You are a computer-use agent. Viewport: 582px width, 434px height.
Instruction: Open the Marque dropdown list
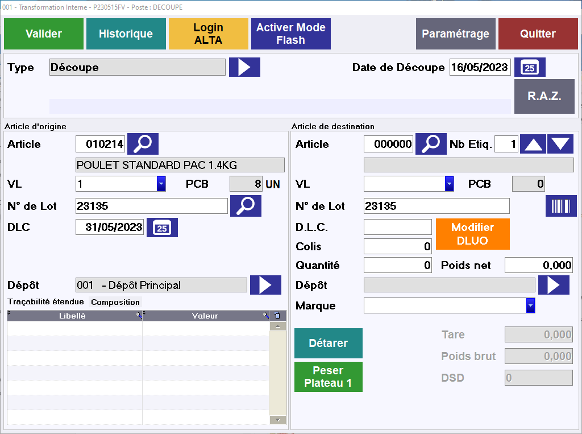(530, 306)
